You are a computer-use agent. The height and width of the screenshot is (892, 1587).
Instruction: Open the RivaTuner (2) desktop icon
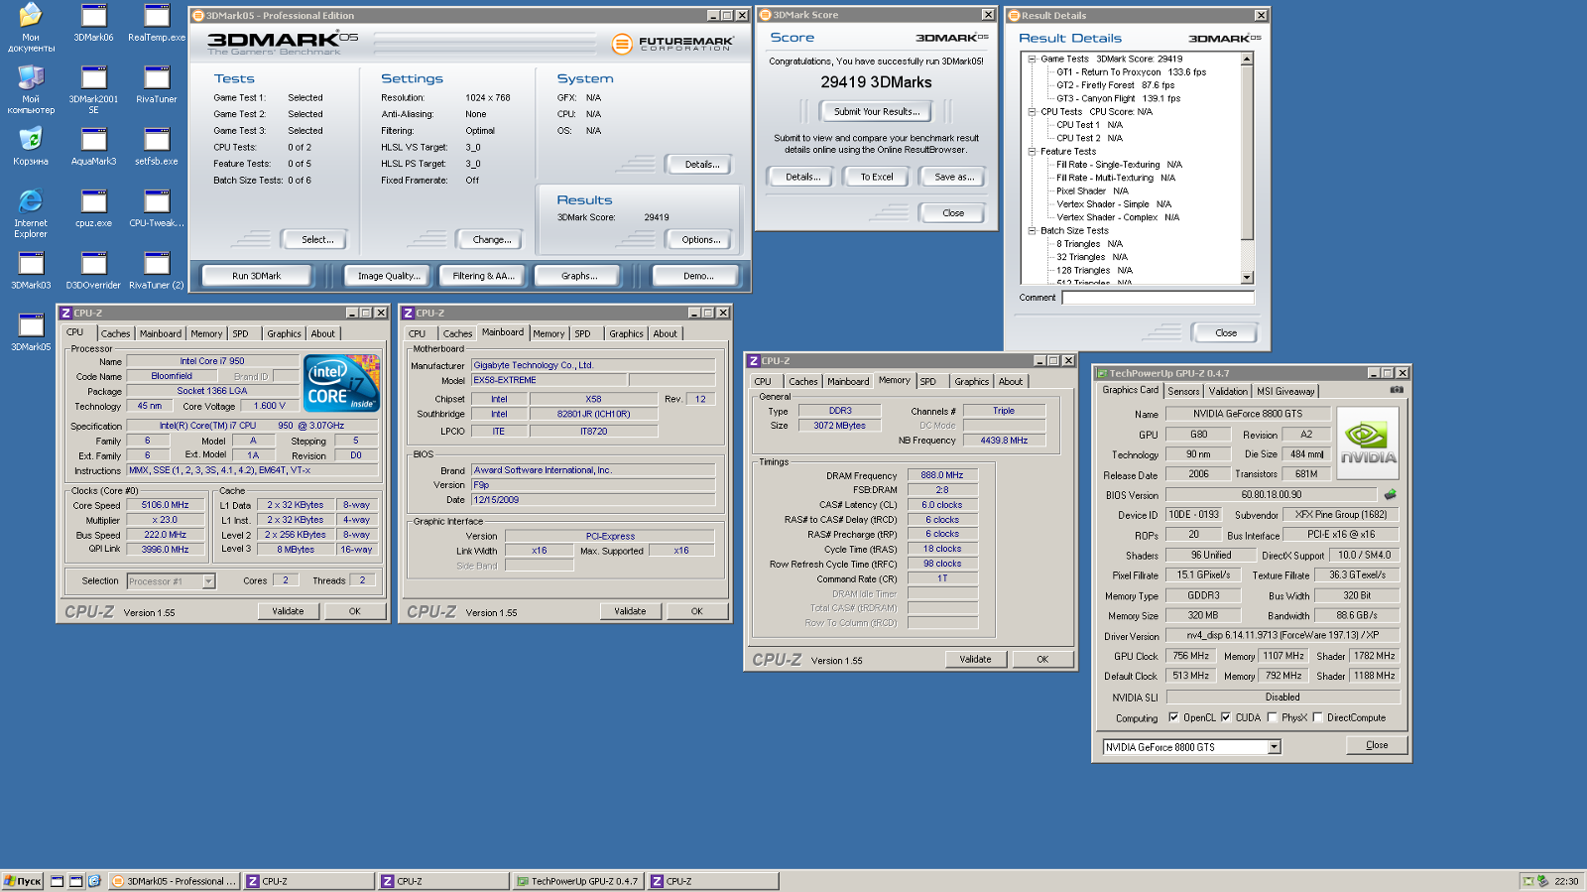click(x=157, y=270)
